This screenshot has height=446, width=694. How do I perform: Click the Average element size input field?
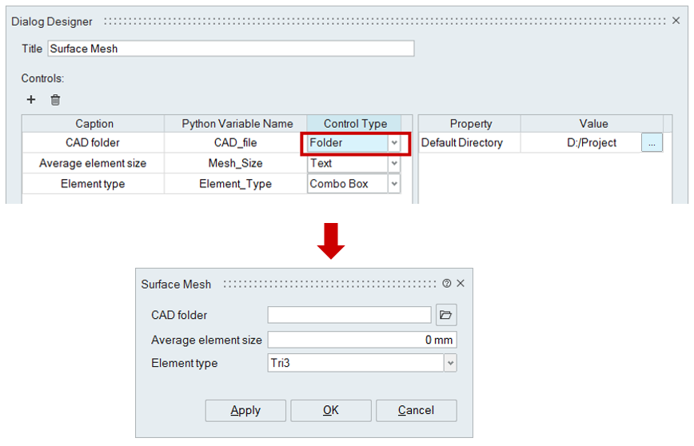361,340
